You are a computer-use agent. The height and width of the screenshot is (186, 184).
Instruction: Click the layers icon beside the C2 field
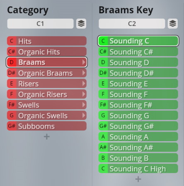[173, 24]
